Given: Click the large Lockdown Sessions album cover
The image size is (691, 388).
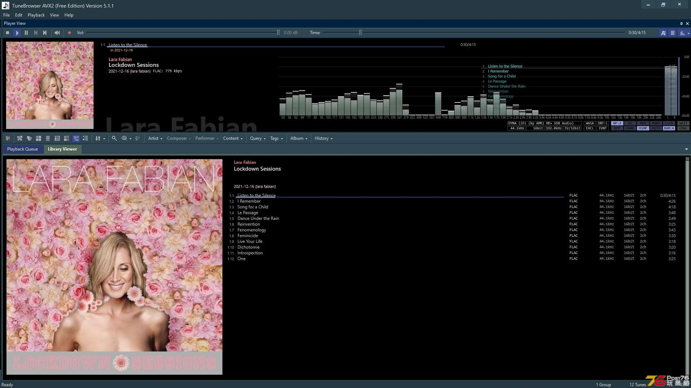Looking at the screenshot, I should tap(114, 267).
